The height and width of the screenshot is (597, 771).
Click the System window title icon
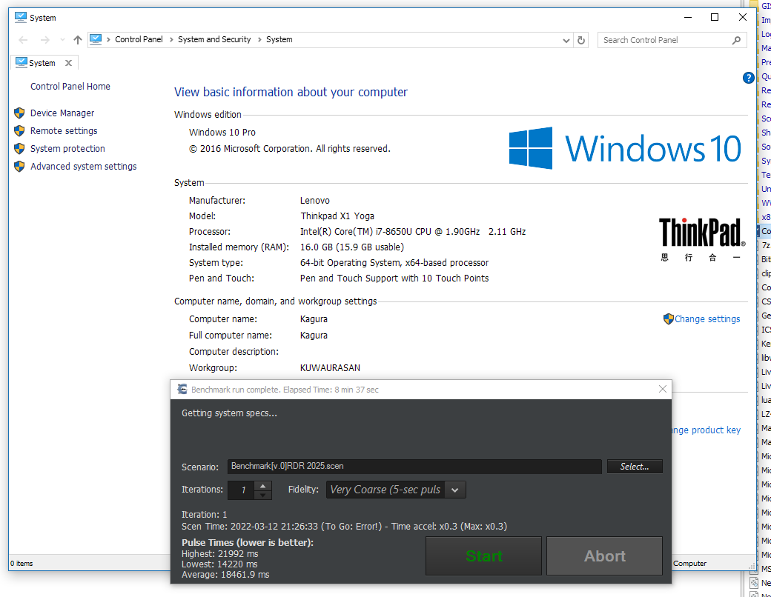(21, 17)
